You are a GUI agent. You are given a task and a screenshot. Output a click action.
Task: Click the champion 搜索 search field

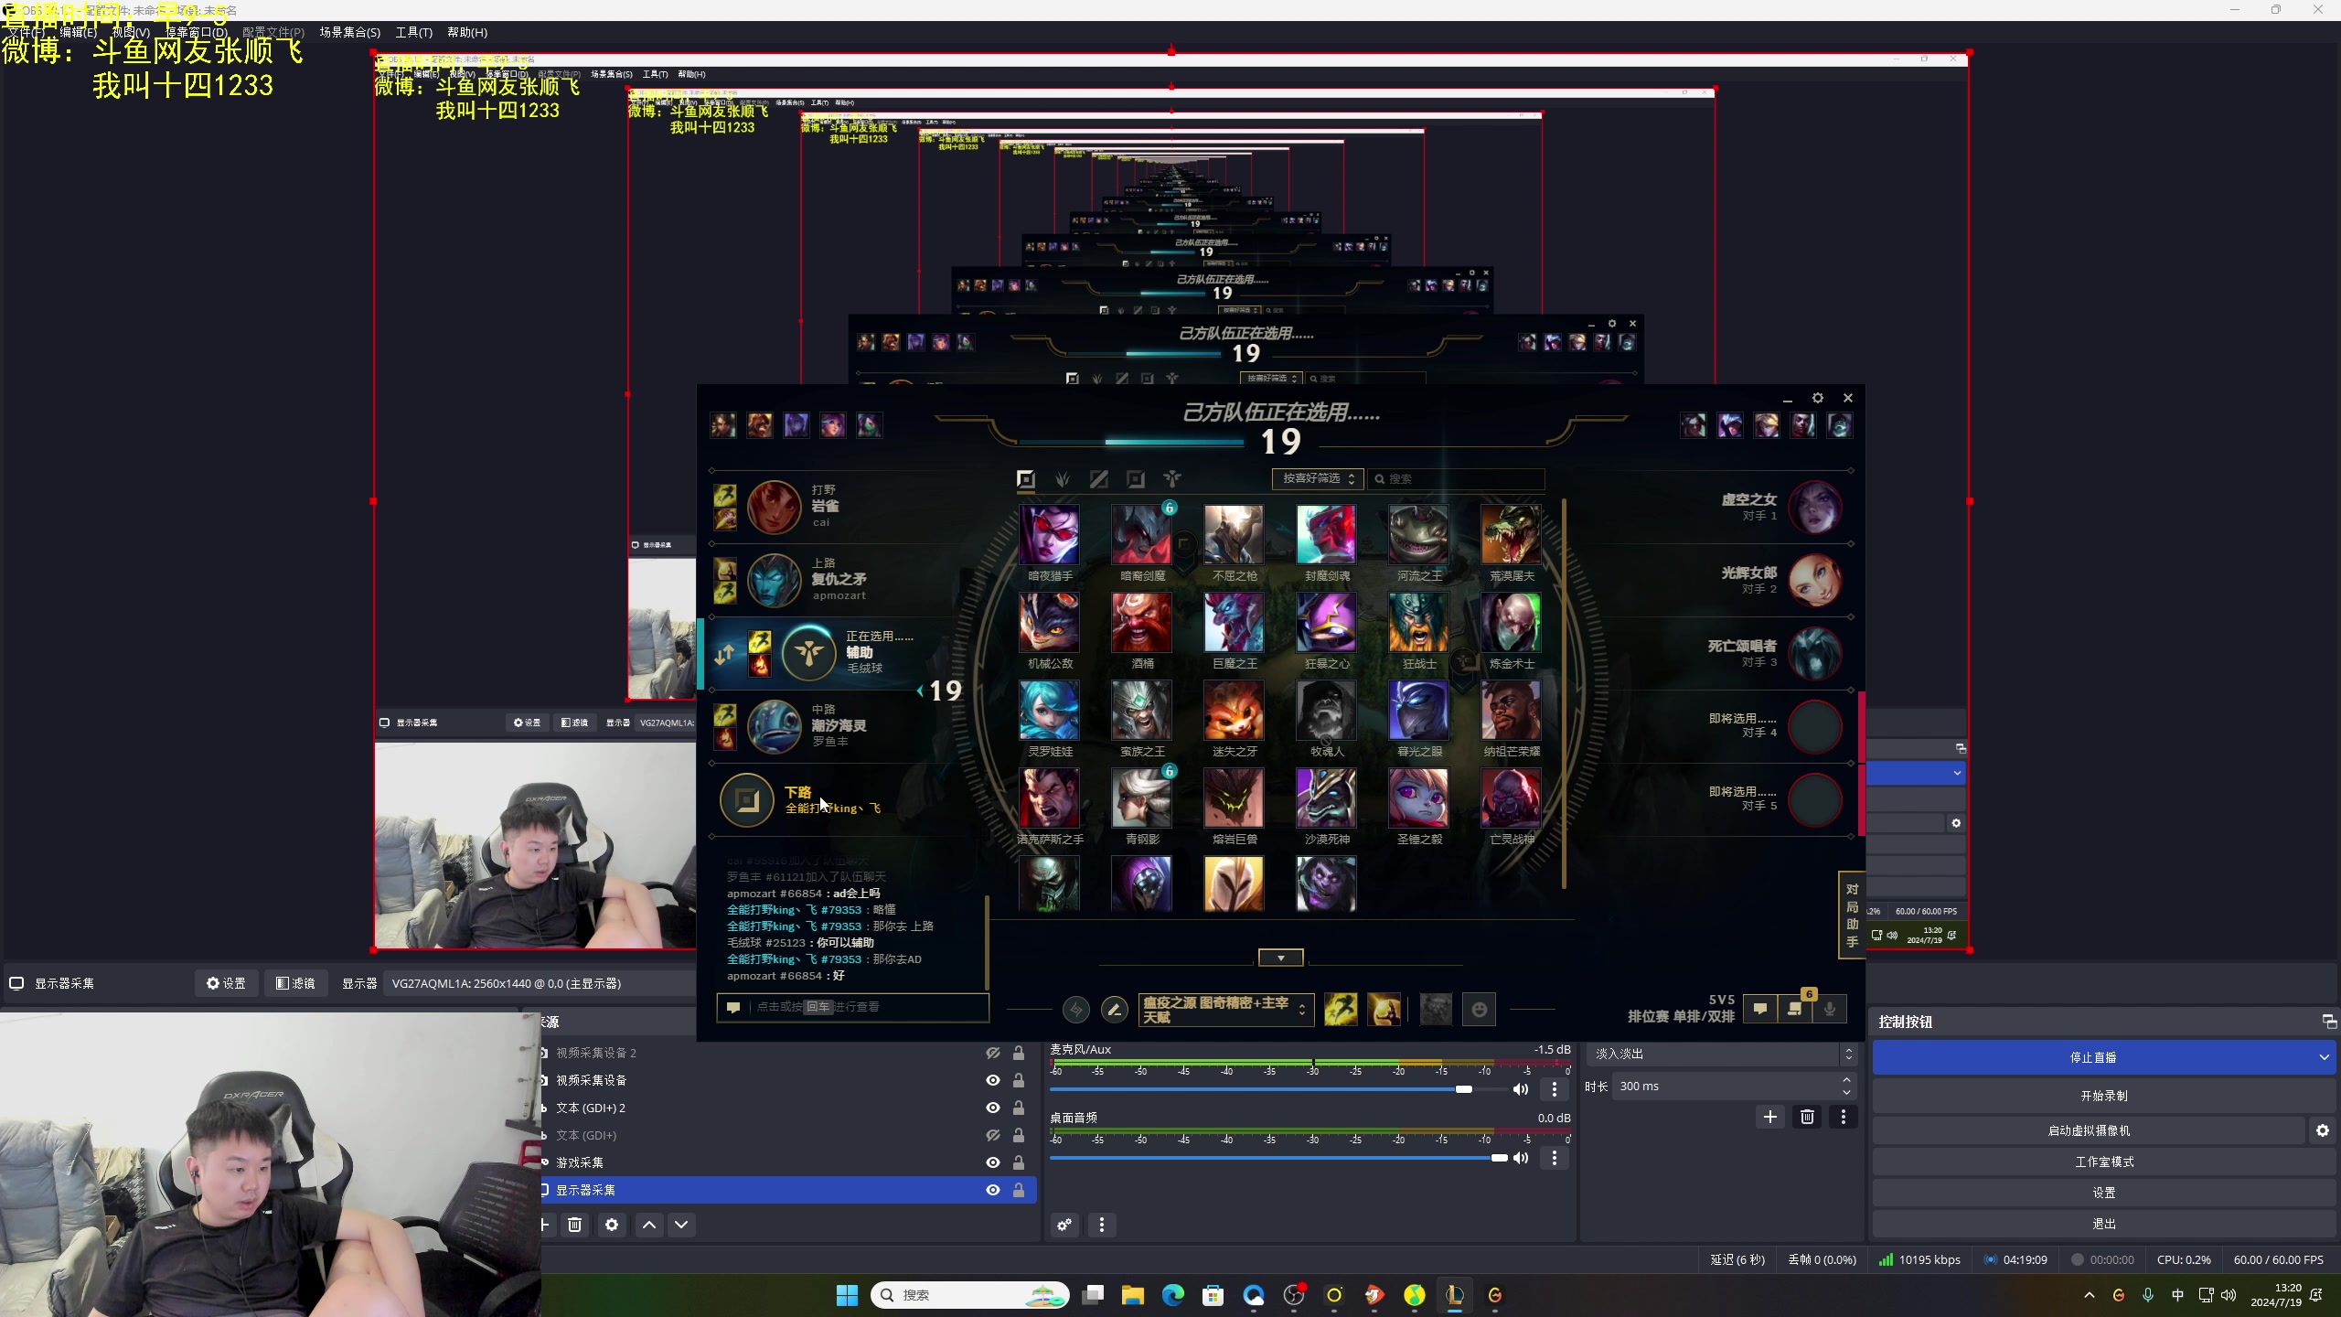pos(1457,478)
